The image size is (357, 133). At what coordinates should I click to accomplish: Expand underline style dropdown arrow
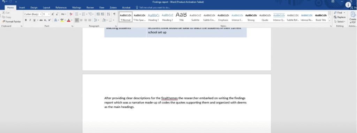(x=37, y=20)
